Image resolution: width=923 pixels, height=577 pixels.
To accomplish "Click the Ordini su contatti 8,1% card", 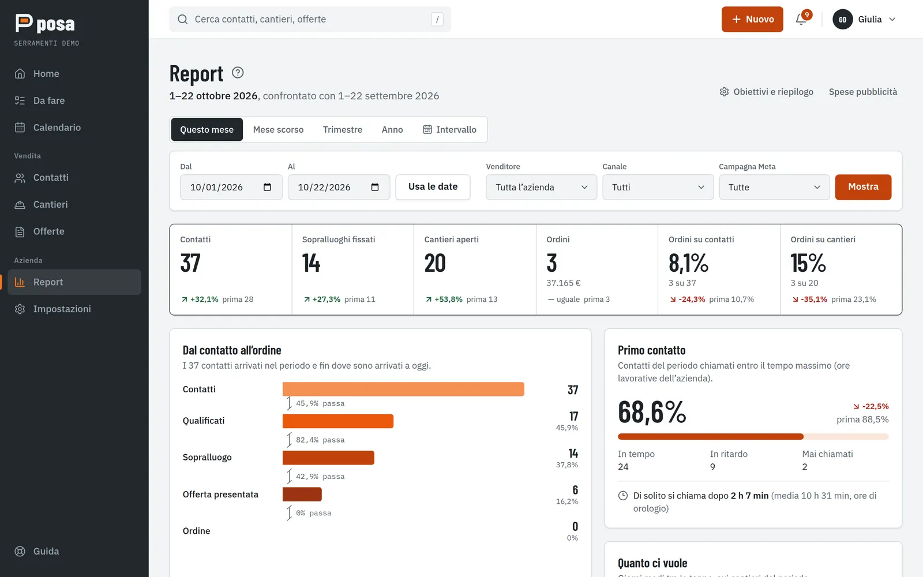I will point(719,269).
